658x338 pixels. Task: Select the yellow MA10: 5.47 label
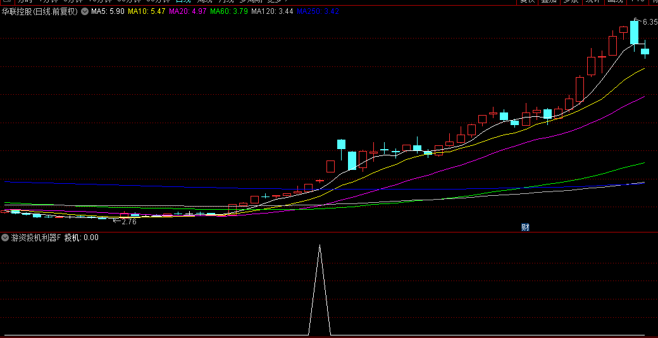[x=146, y=12]
